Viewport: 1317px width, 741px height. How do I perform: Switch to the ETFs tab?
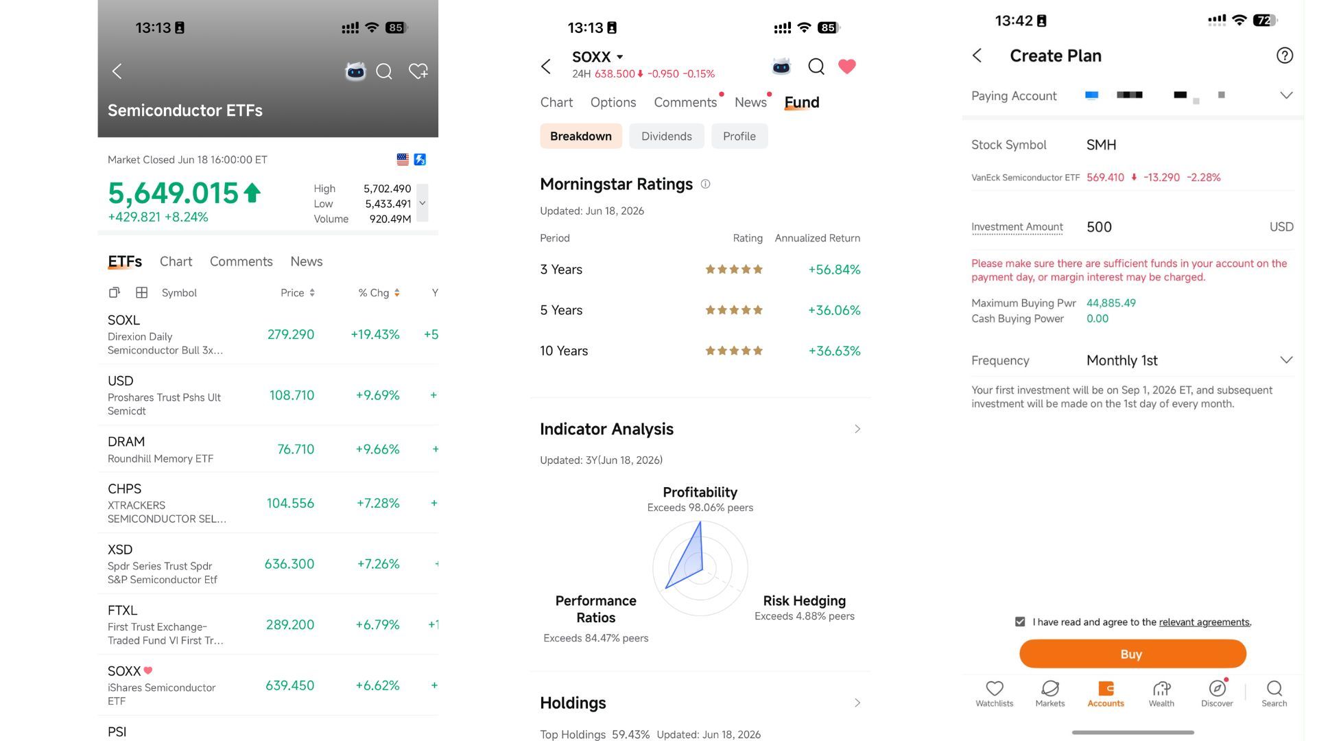tap(125, 261)
